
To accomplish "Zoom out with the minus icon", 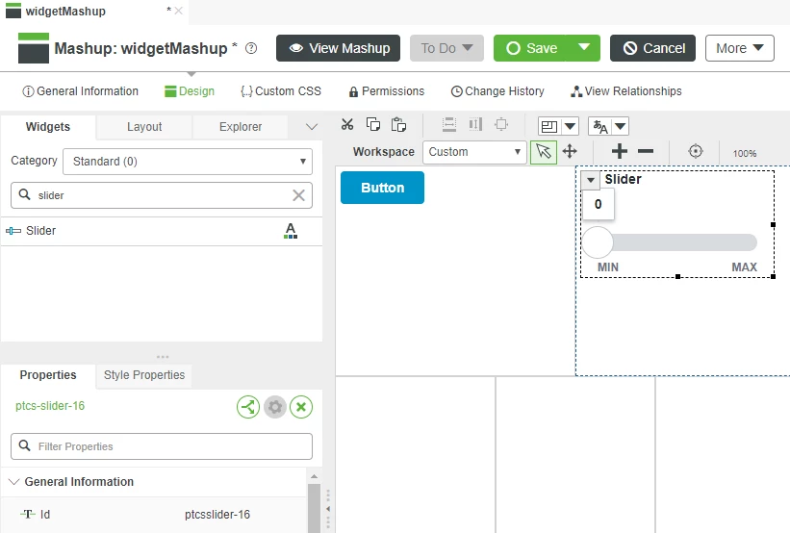I will [x=646, y=151].
